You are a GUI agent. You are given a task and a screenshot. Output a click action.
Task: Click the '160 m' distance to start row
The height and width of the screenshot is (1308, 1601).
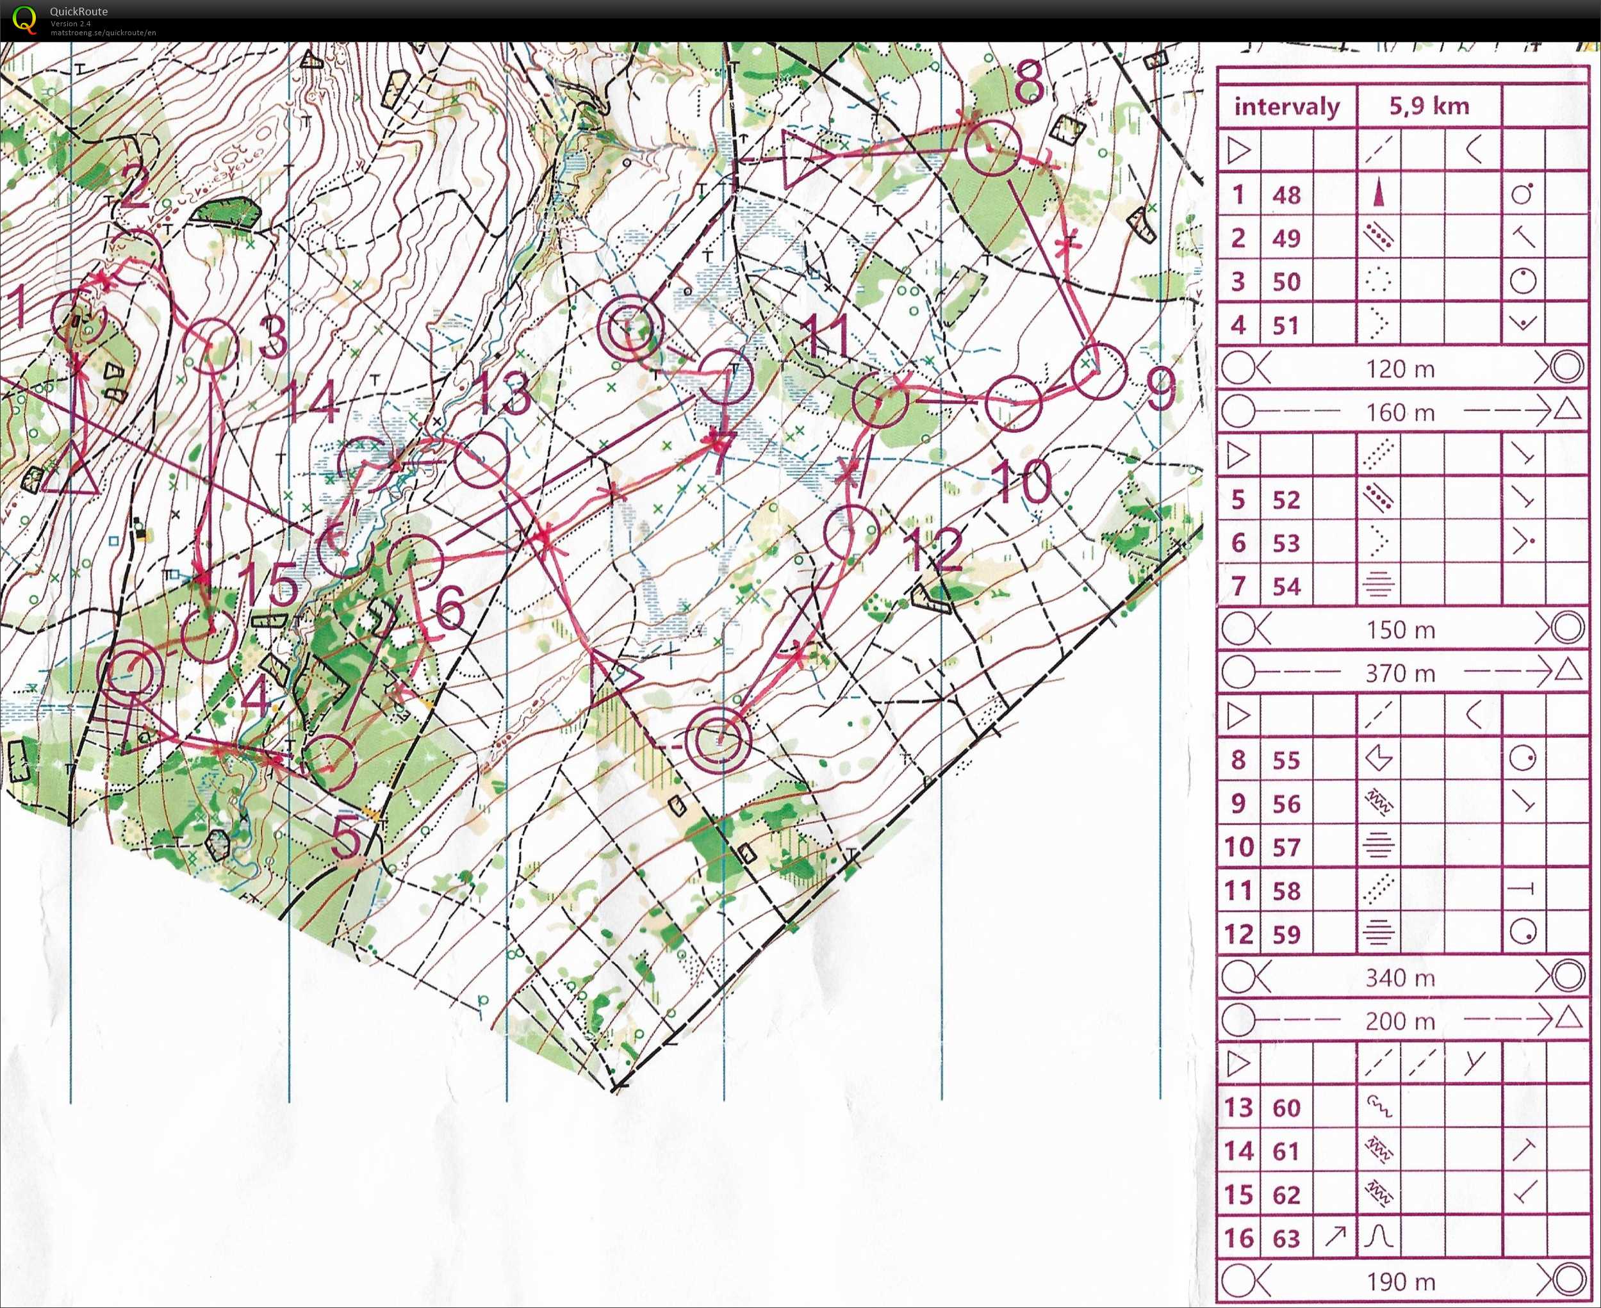(x=1403, y=411)
